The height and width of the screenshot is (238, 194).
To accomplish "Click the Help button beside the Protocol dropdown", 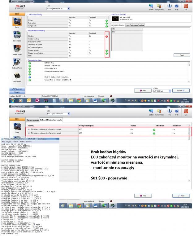I will 143,90.
